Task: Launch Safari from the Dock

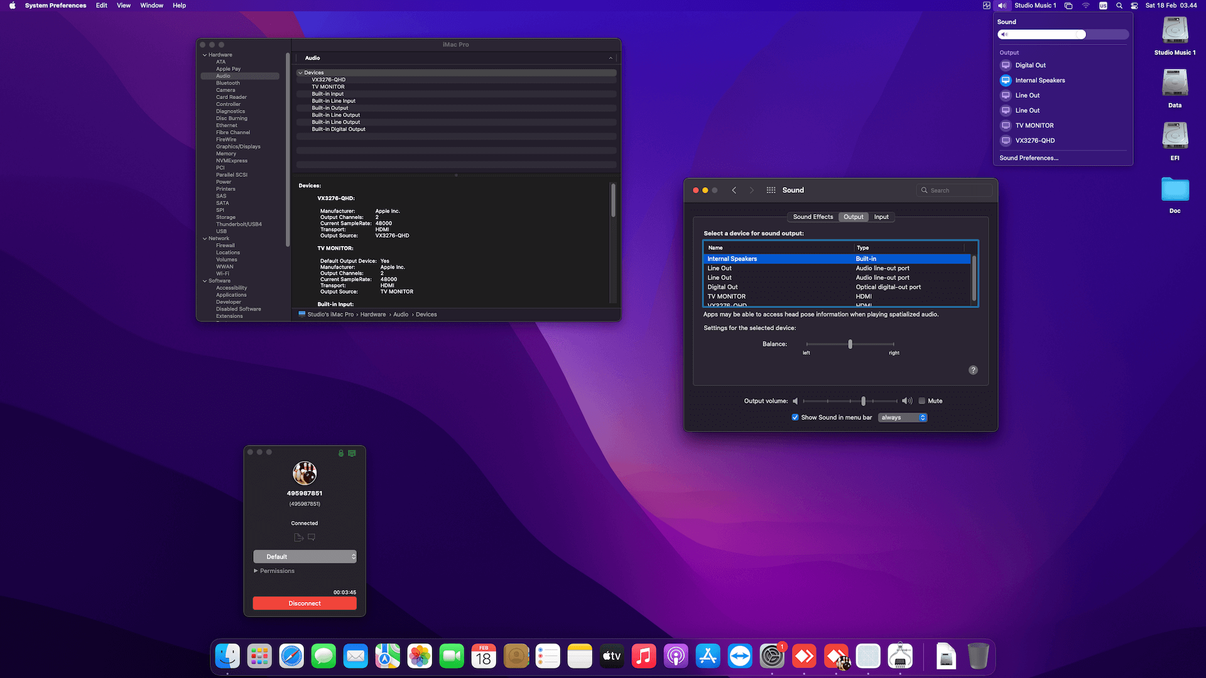Action: click(291, 657)
